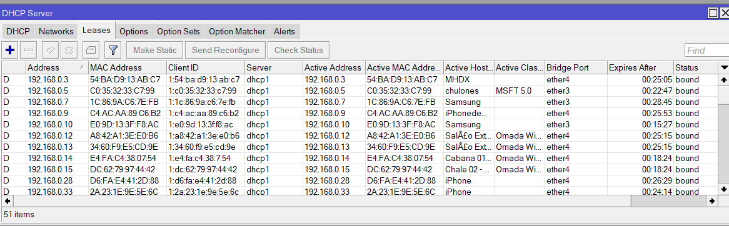
Task: Click the blue plus add lease icon
Action: click(x=9, y=50)
